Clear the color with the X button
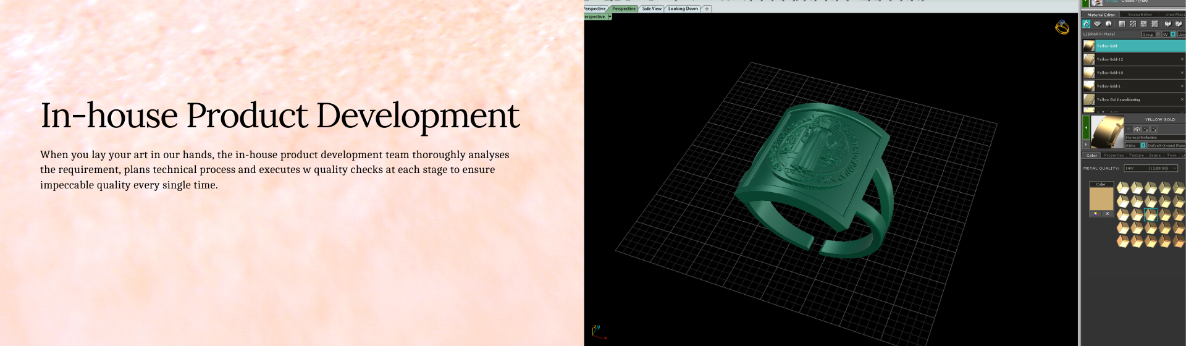 (1107, 214)
